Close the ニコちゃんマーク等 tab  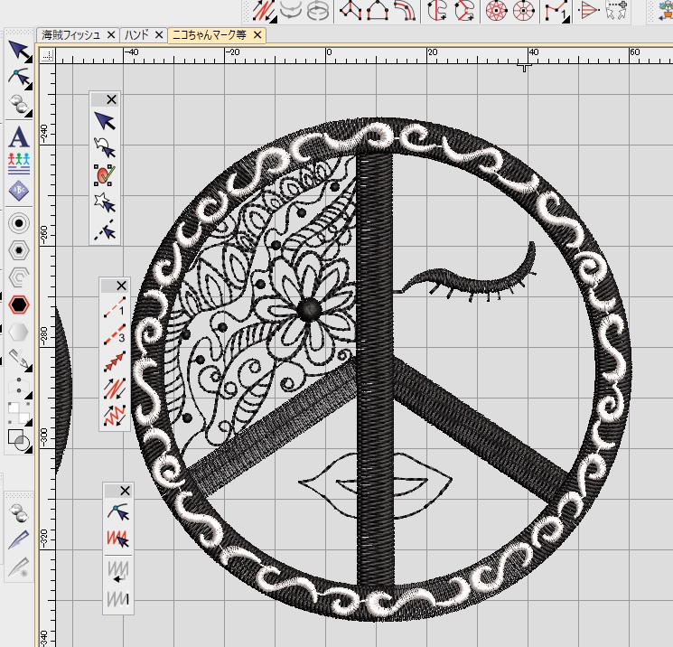pyautogui.click(x=257, y=34)
